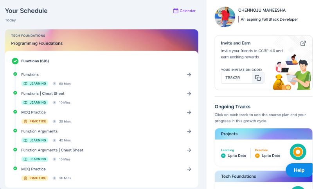Copy the invitation code TB5XZR
This screenshot has height=189, width=313.
point(258,78)
